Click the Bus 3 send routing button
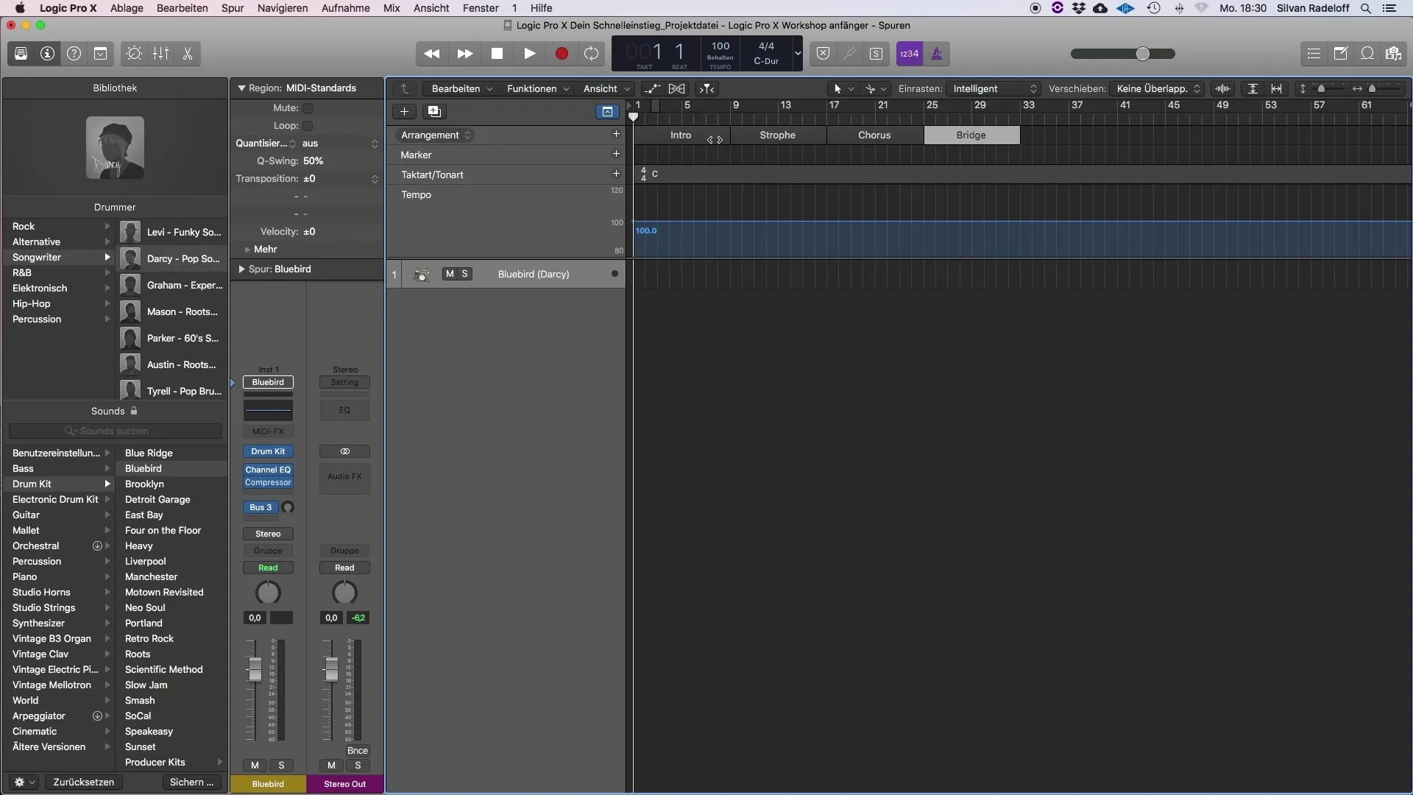The image size is (1413, 795). [x=260, y=506]
